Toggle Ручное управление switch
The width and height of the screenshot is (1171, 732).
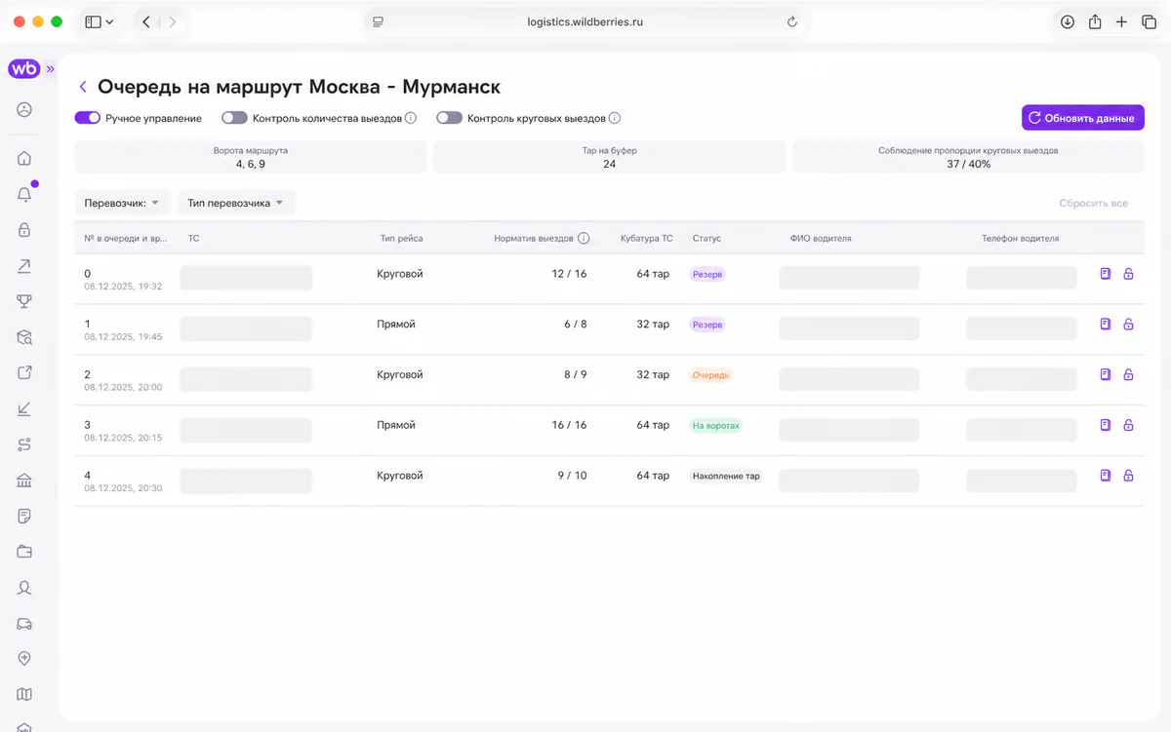88,118
